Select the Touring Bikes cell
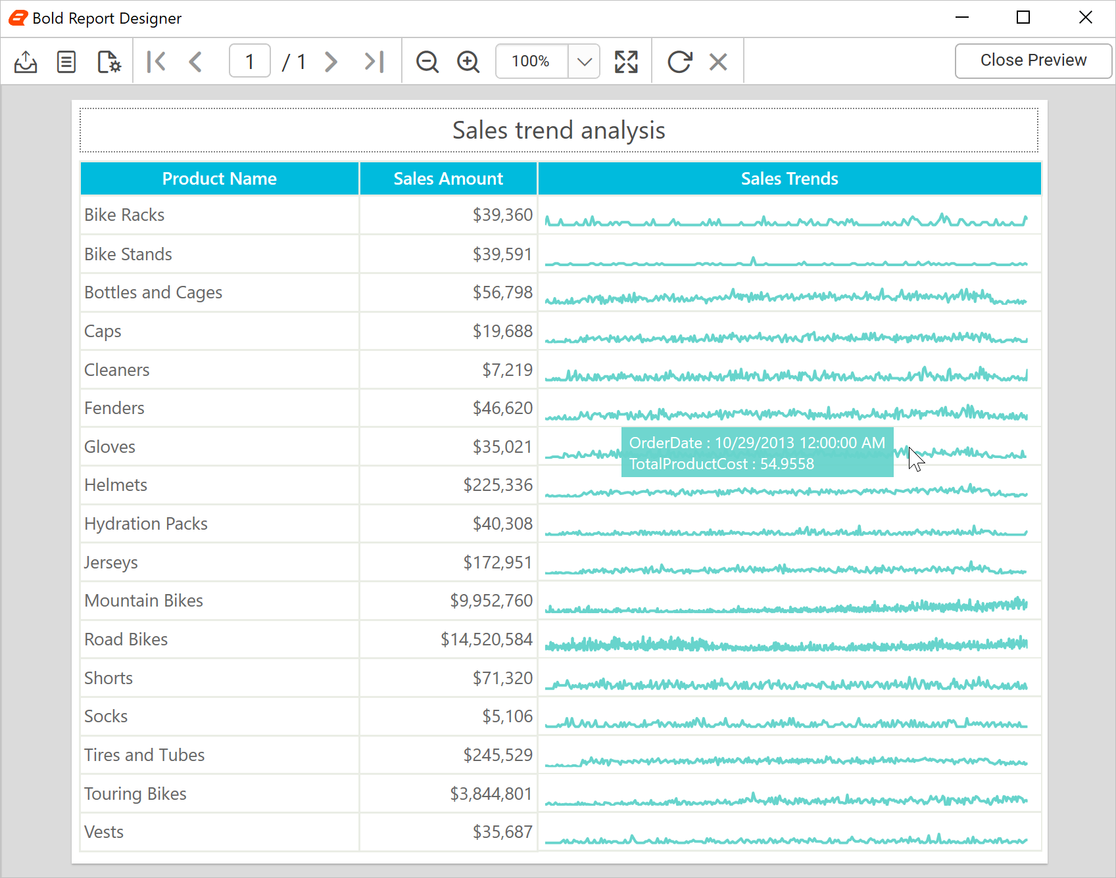1116x878 pixels. [x=220, y=794]
